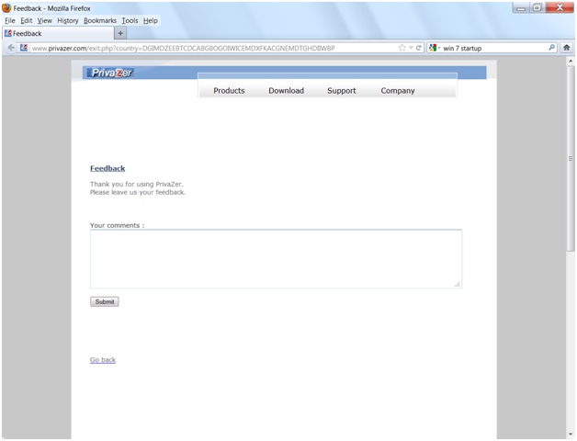Open the Support navigation item
This screenshot has width=577, height=441.
(341, 91)
